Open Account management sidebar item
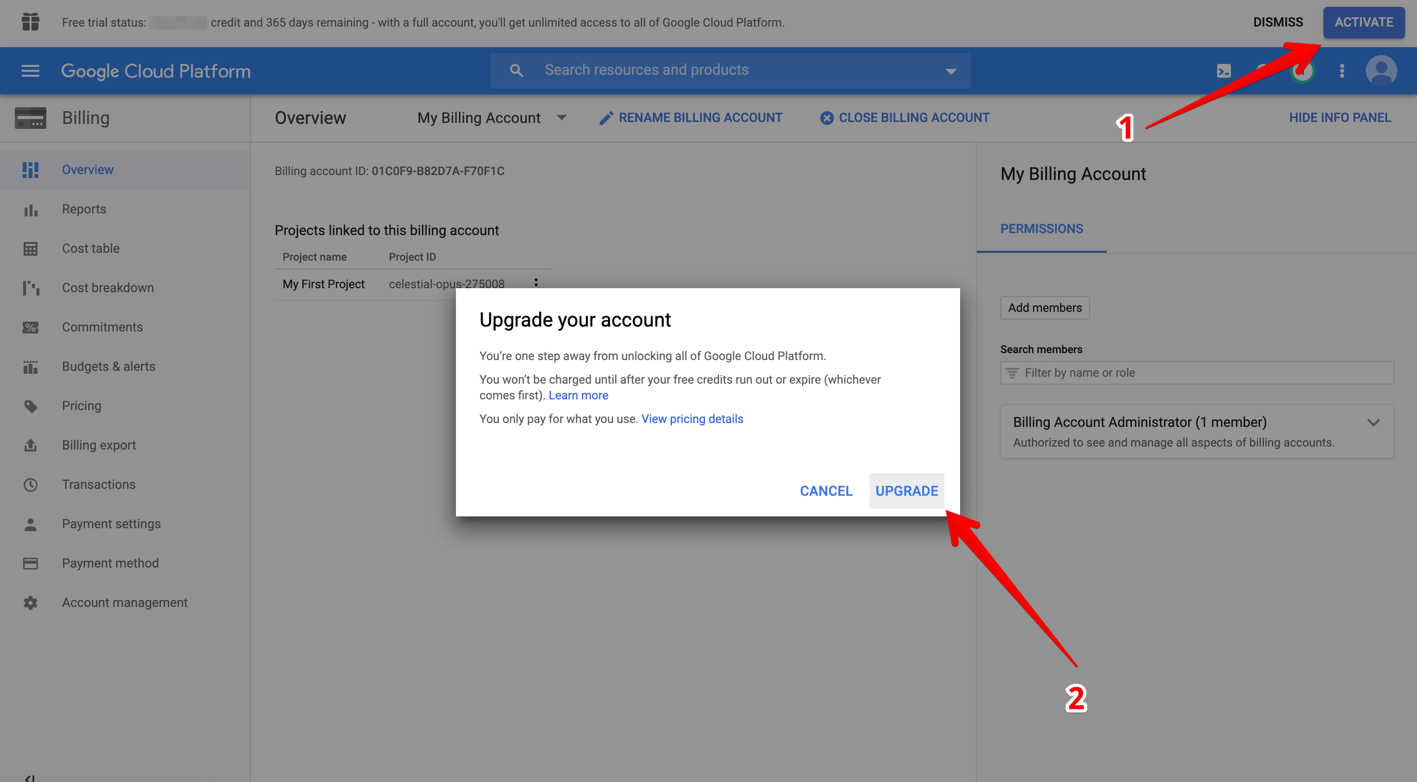 click(125, 603)
